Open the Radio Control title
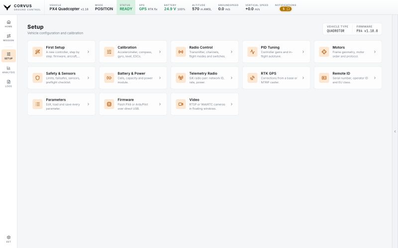Screen dimensions: 398x248 click(x=201, y=47)
